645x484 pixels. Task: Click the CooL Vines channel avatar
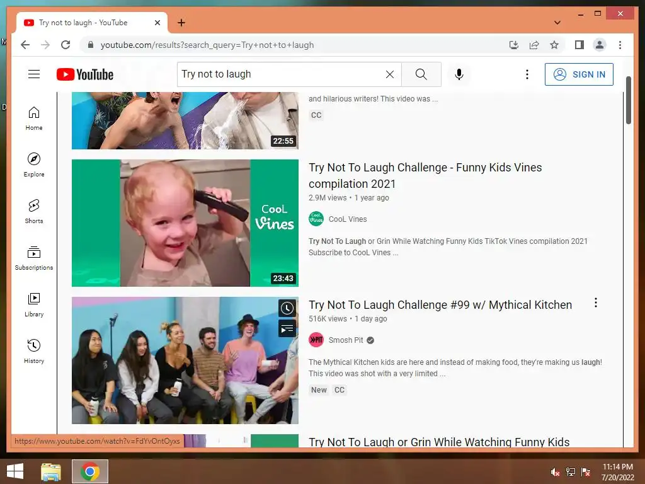click(316, 219)
